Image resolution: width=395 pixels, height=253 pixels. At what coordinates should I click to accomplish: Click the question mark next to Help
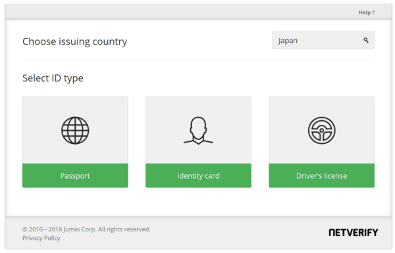(x=373, y=12)
